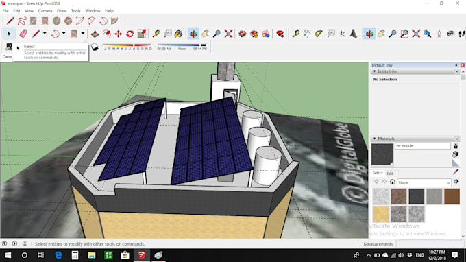The width and height of the screenshot is (466, 262).
Task: Select the Polygon tool
Action: [68, 21]
